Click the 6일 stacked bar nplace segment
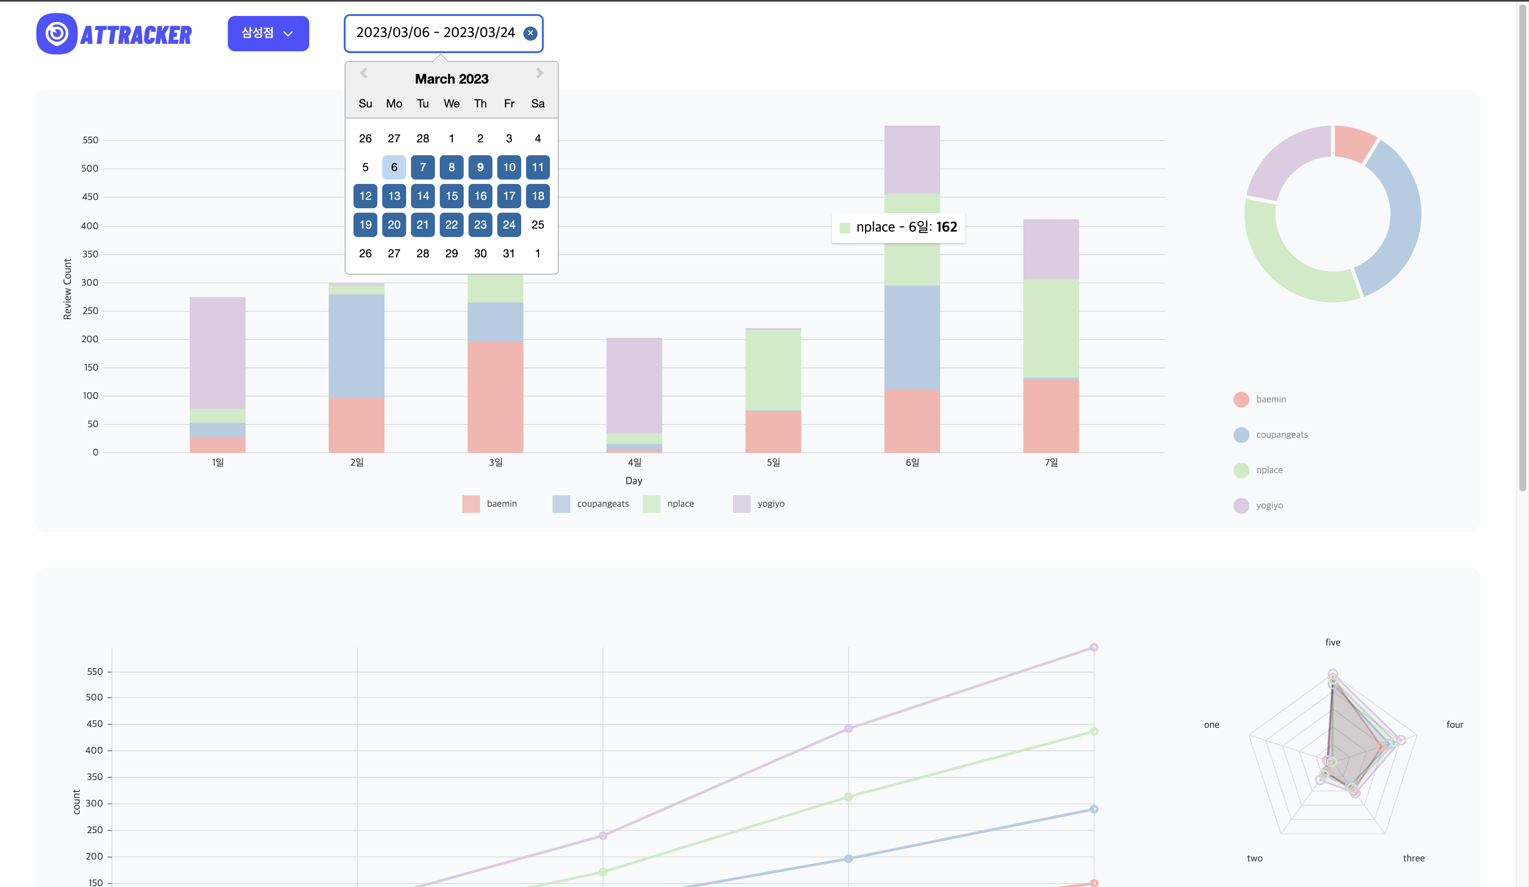 point(911,264)
